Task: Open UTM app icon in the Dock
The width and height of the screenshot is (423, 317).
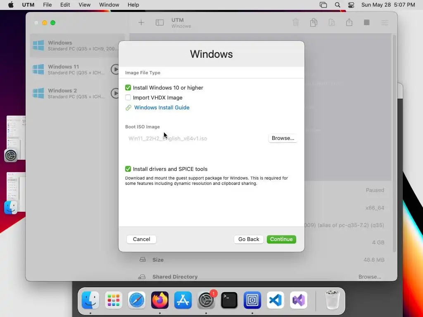Action: [x=252, y=300]
